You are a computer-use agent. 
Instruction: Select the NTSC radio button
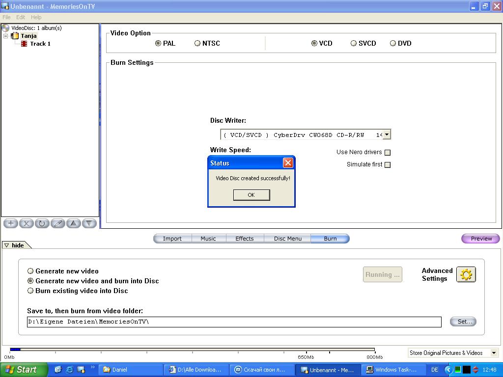pos(197,43)
